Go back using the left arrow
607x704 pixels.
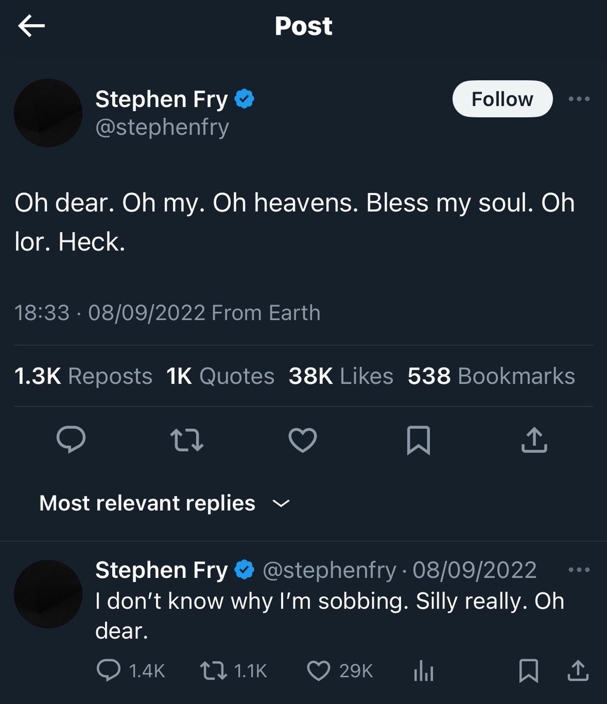(32, 26)
